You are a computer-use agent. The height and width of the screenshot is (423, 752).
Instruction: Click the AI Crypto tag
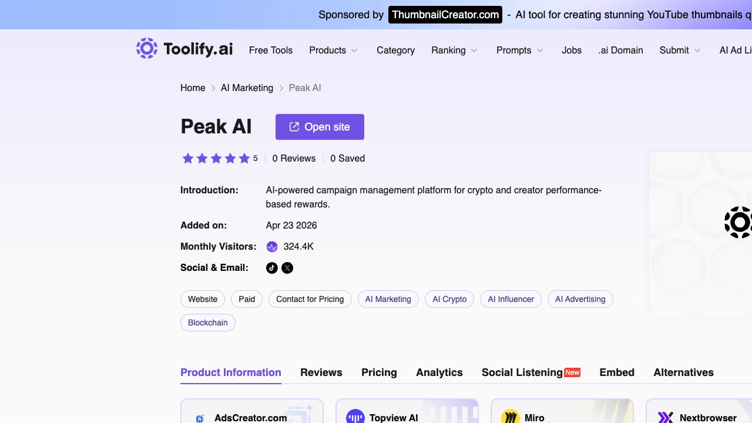tap(449, 299)
